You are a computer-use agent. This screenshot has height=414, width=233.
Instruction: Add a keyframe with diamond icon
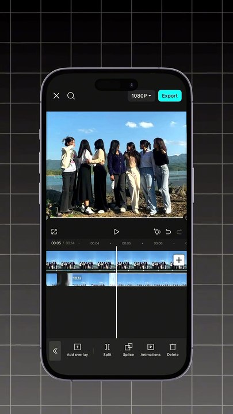click(157, 232)
